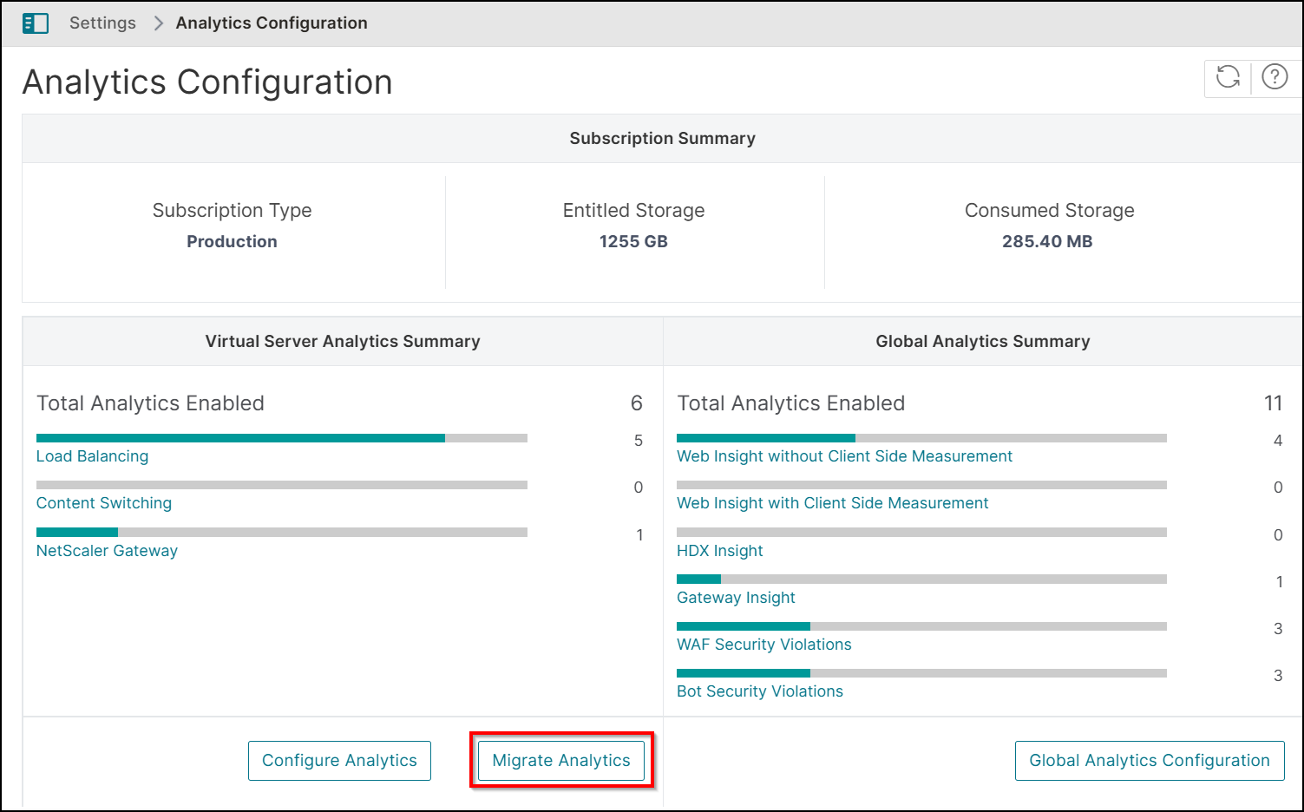Click the Global Total Analytics Enabled count 11
This screenshot has height=812, width=1304.
point(1273,403)
